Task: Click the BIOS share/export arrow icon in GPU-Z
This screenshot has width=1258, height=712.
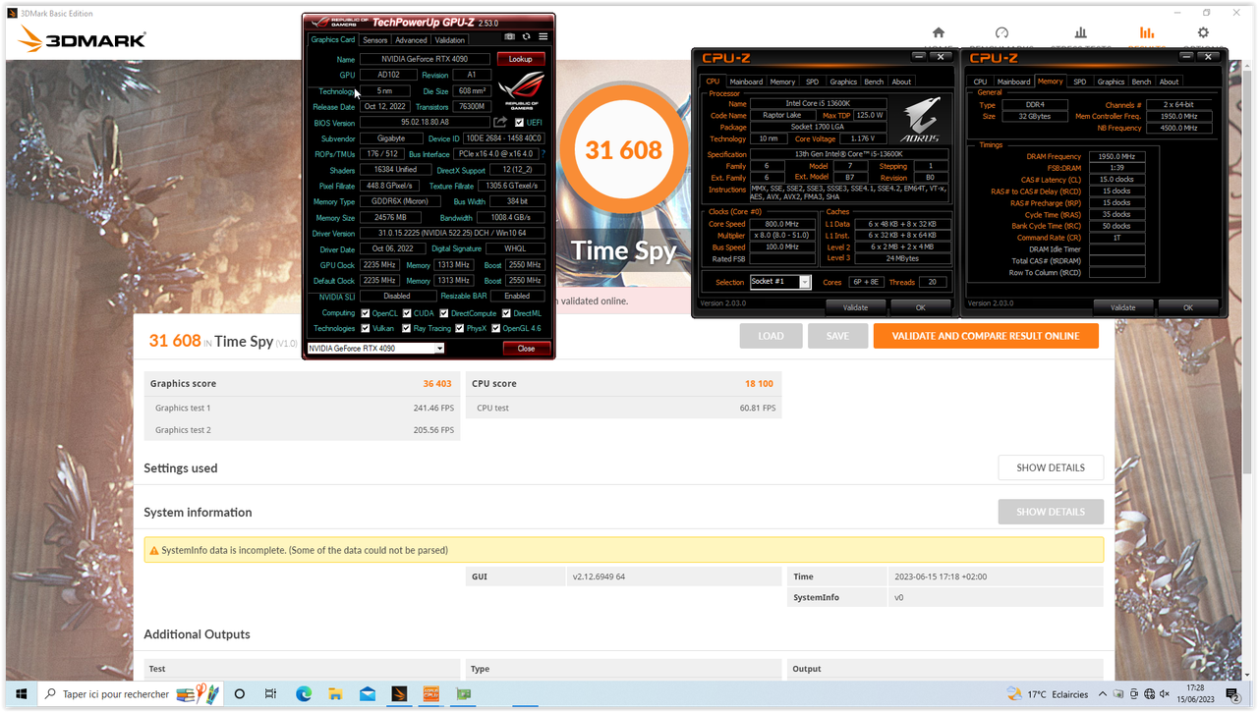Action: coord(500,123)
